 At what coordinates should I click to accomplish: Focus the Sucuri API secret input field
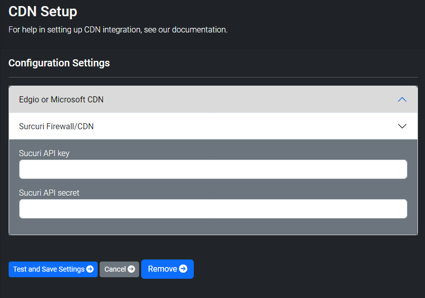pos(213,209)
